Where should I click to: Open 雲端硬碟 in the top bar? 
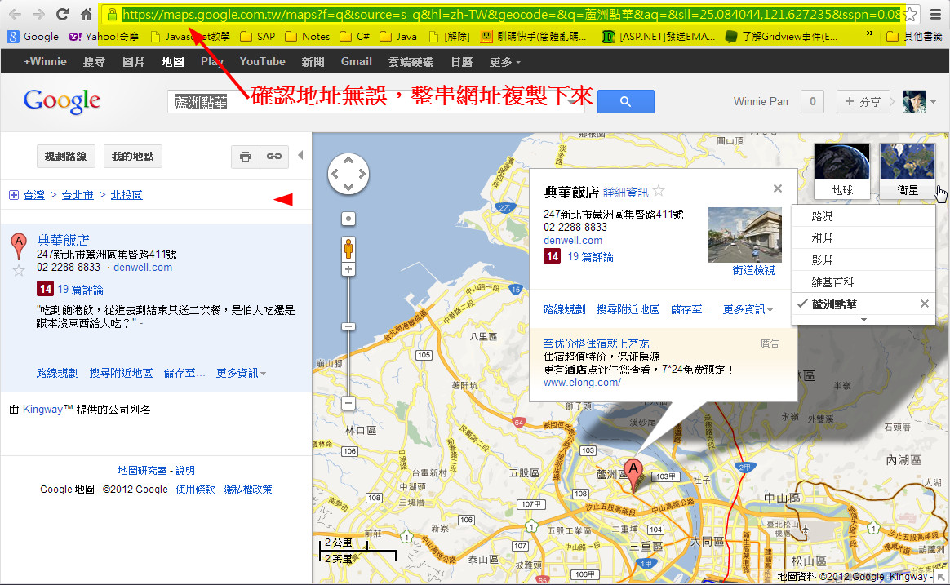(411, 62)
